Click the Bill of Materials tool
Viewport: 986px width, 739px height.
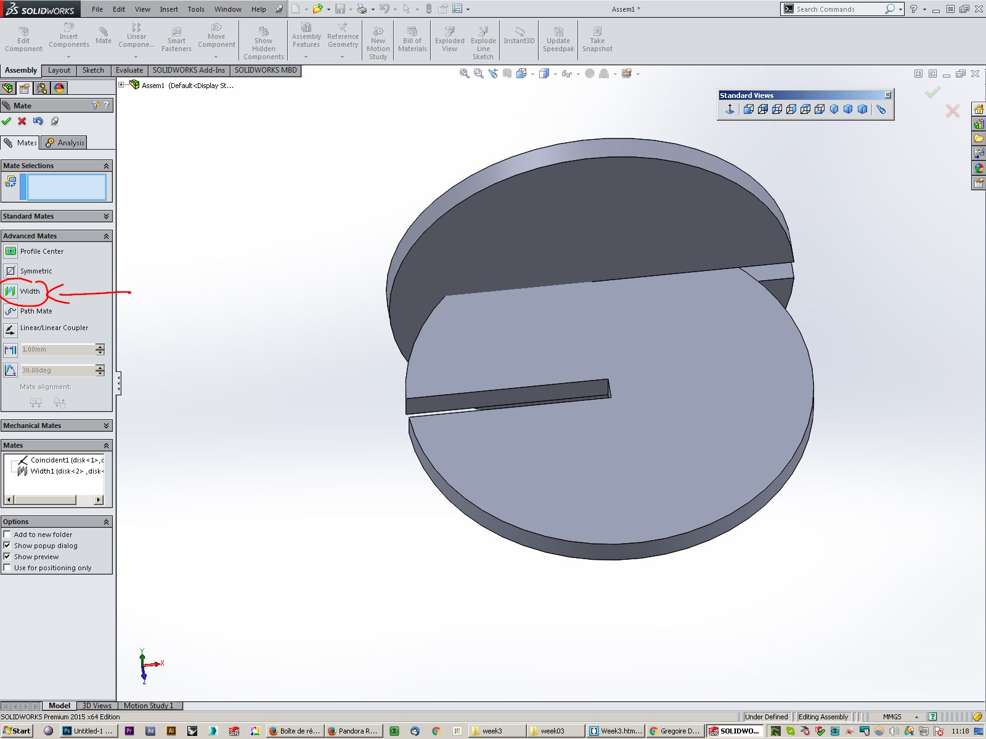pos(412,39)
